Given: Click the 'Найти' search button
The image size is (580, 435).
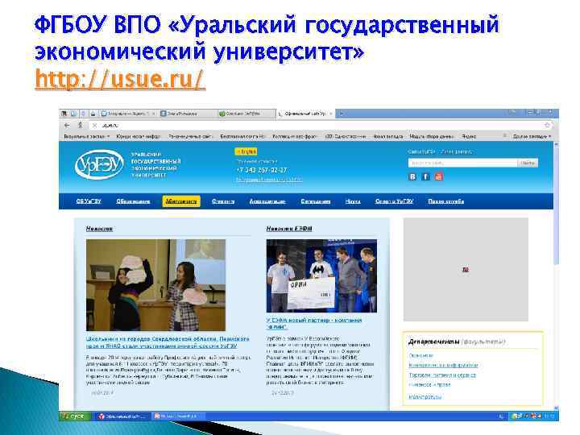Looking at the screenshot, I should pos(528,163).
